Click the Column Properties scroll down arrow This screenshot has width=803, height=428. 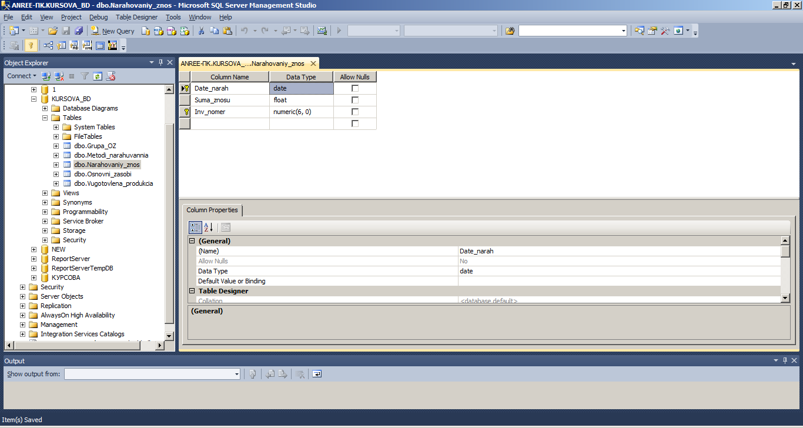(785, 299)
